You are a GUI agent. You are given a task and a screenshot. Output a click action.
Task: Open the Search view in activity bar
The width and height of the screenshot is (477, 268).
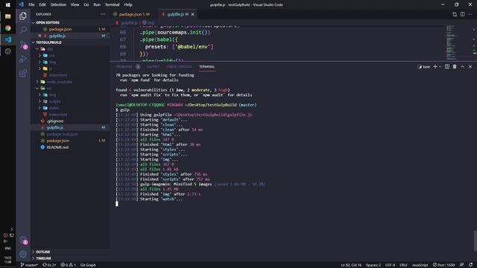pyautogui.click(x=23, y=30)
